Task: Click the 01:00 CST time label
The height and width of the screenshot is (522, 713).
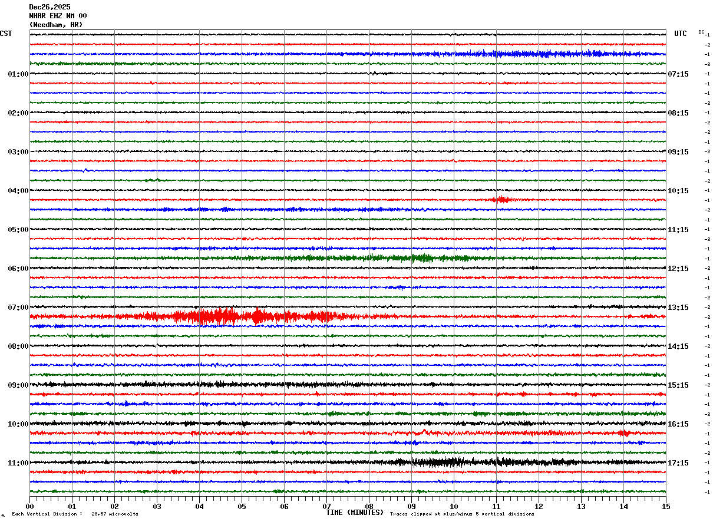Action: [x=18, y=74]
